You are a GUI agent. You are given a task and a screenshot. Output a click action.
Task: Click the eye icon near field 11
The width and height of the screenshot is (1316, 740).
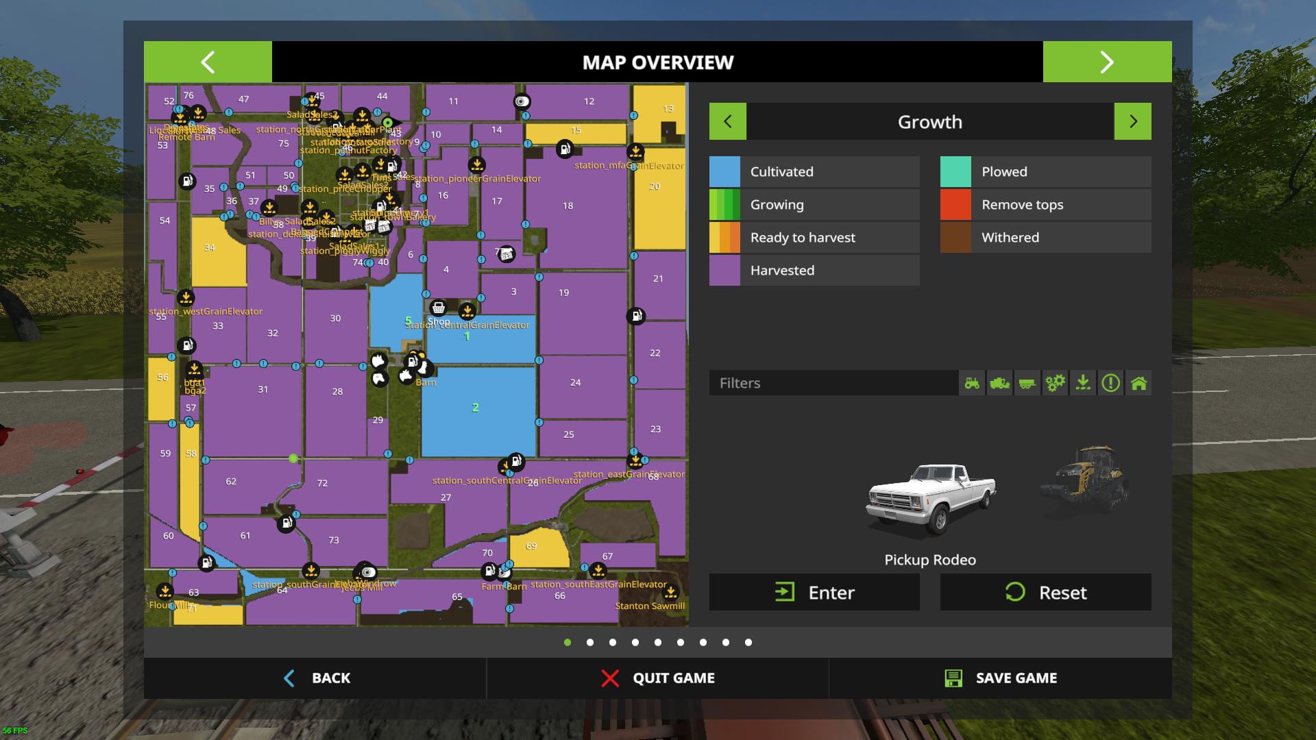click(x=522, y=101)
